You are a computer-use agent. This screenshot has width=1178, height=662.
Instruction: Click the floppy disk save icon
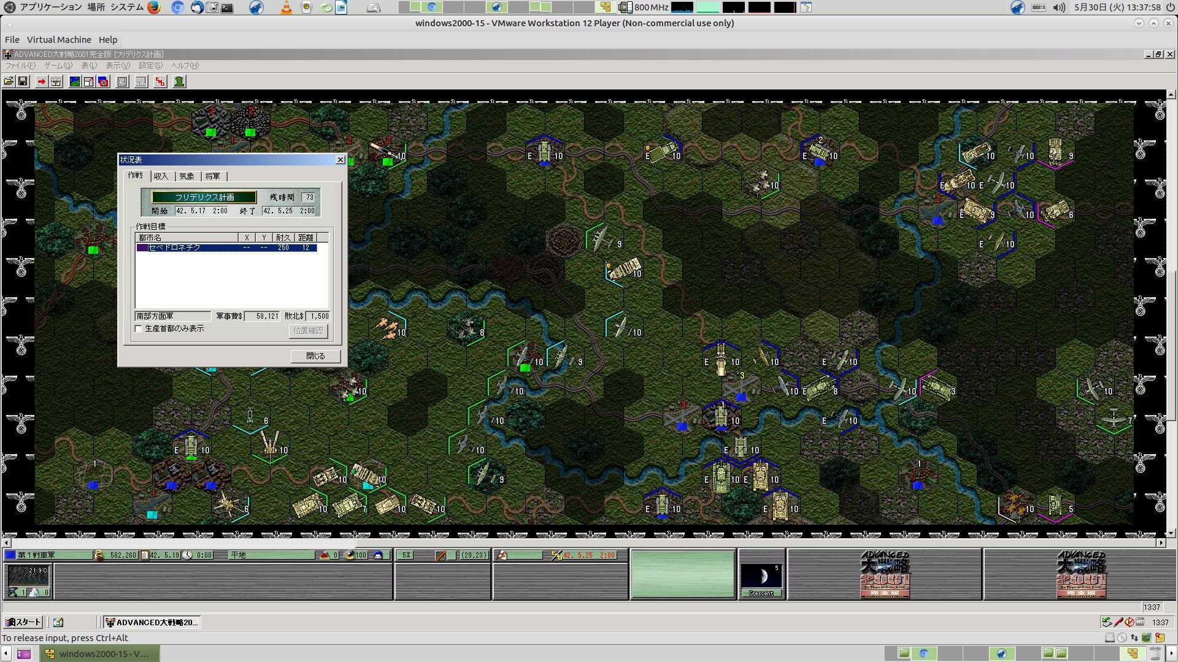pos(23,82)
